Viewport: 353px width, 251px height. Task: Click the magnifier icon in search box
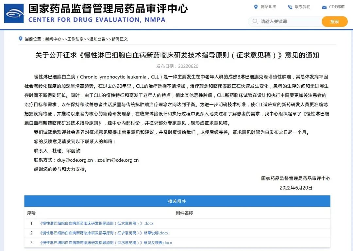coord(255,22)
